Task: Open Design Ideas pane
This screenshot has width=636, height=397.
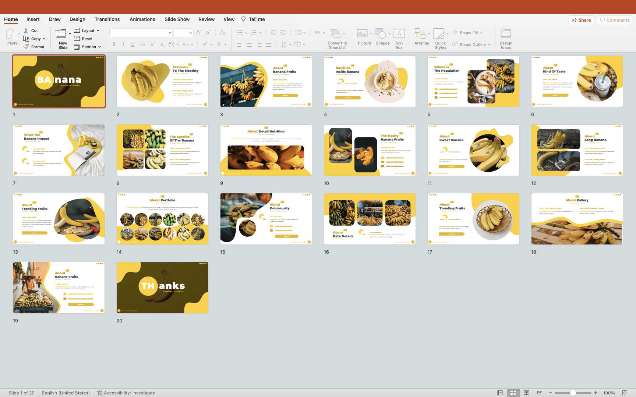Action: tap(506, 34)
